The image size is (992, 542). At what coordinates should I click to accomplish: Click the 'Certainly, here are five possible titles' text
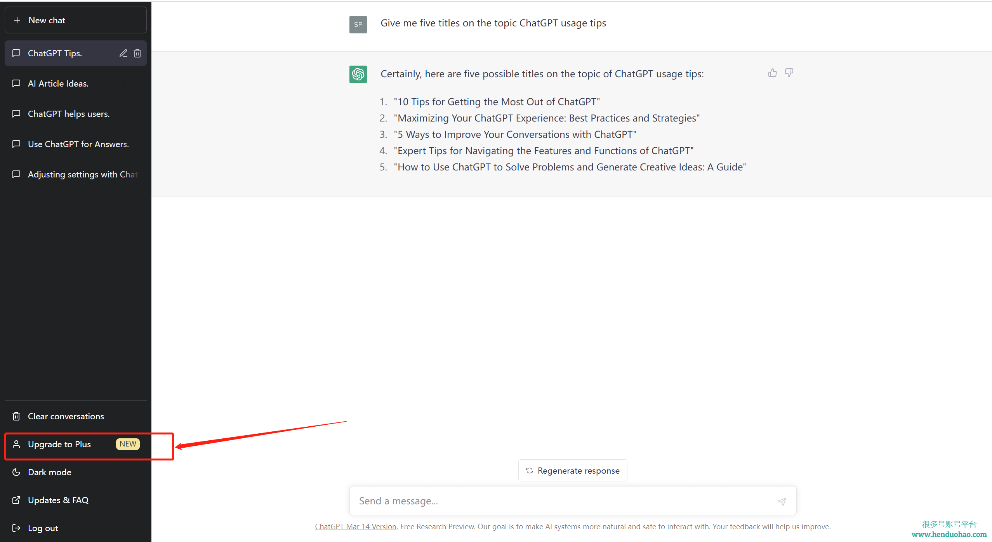click(x=542, y=74)
